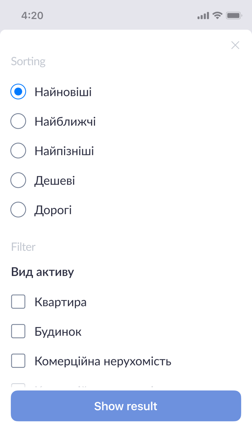Choose Найближчі sorting option

(x=18, y=121)
